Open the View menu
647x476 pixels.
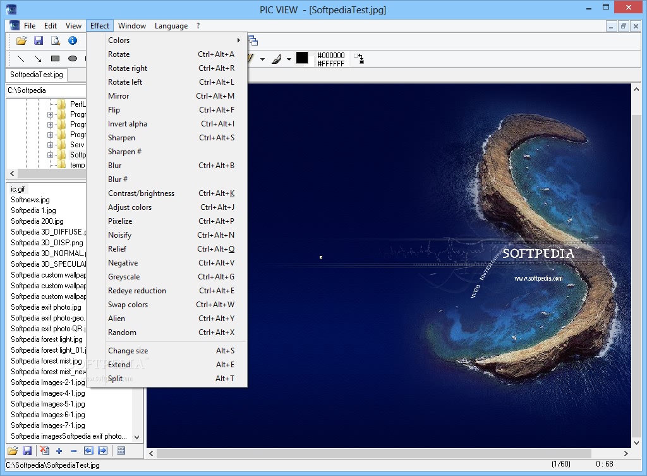click(x=73, y=25)
